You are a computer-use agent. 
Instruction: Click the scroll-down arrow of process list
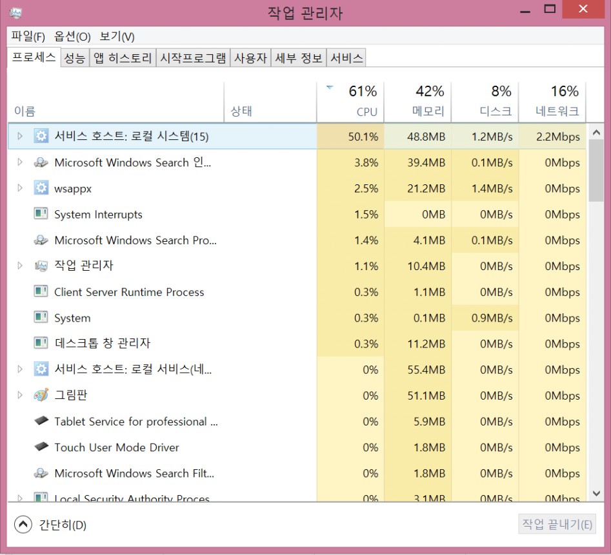point(596,494)
